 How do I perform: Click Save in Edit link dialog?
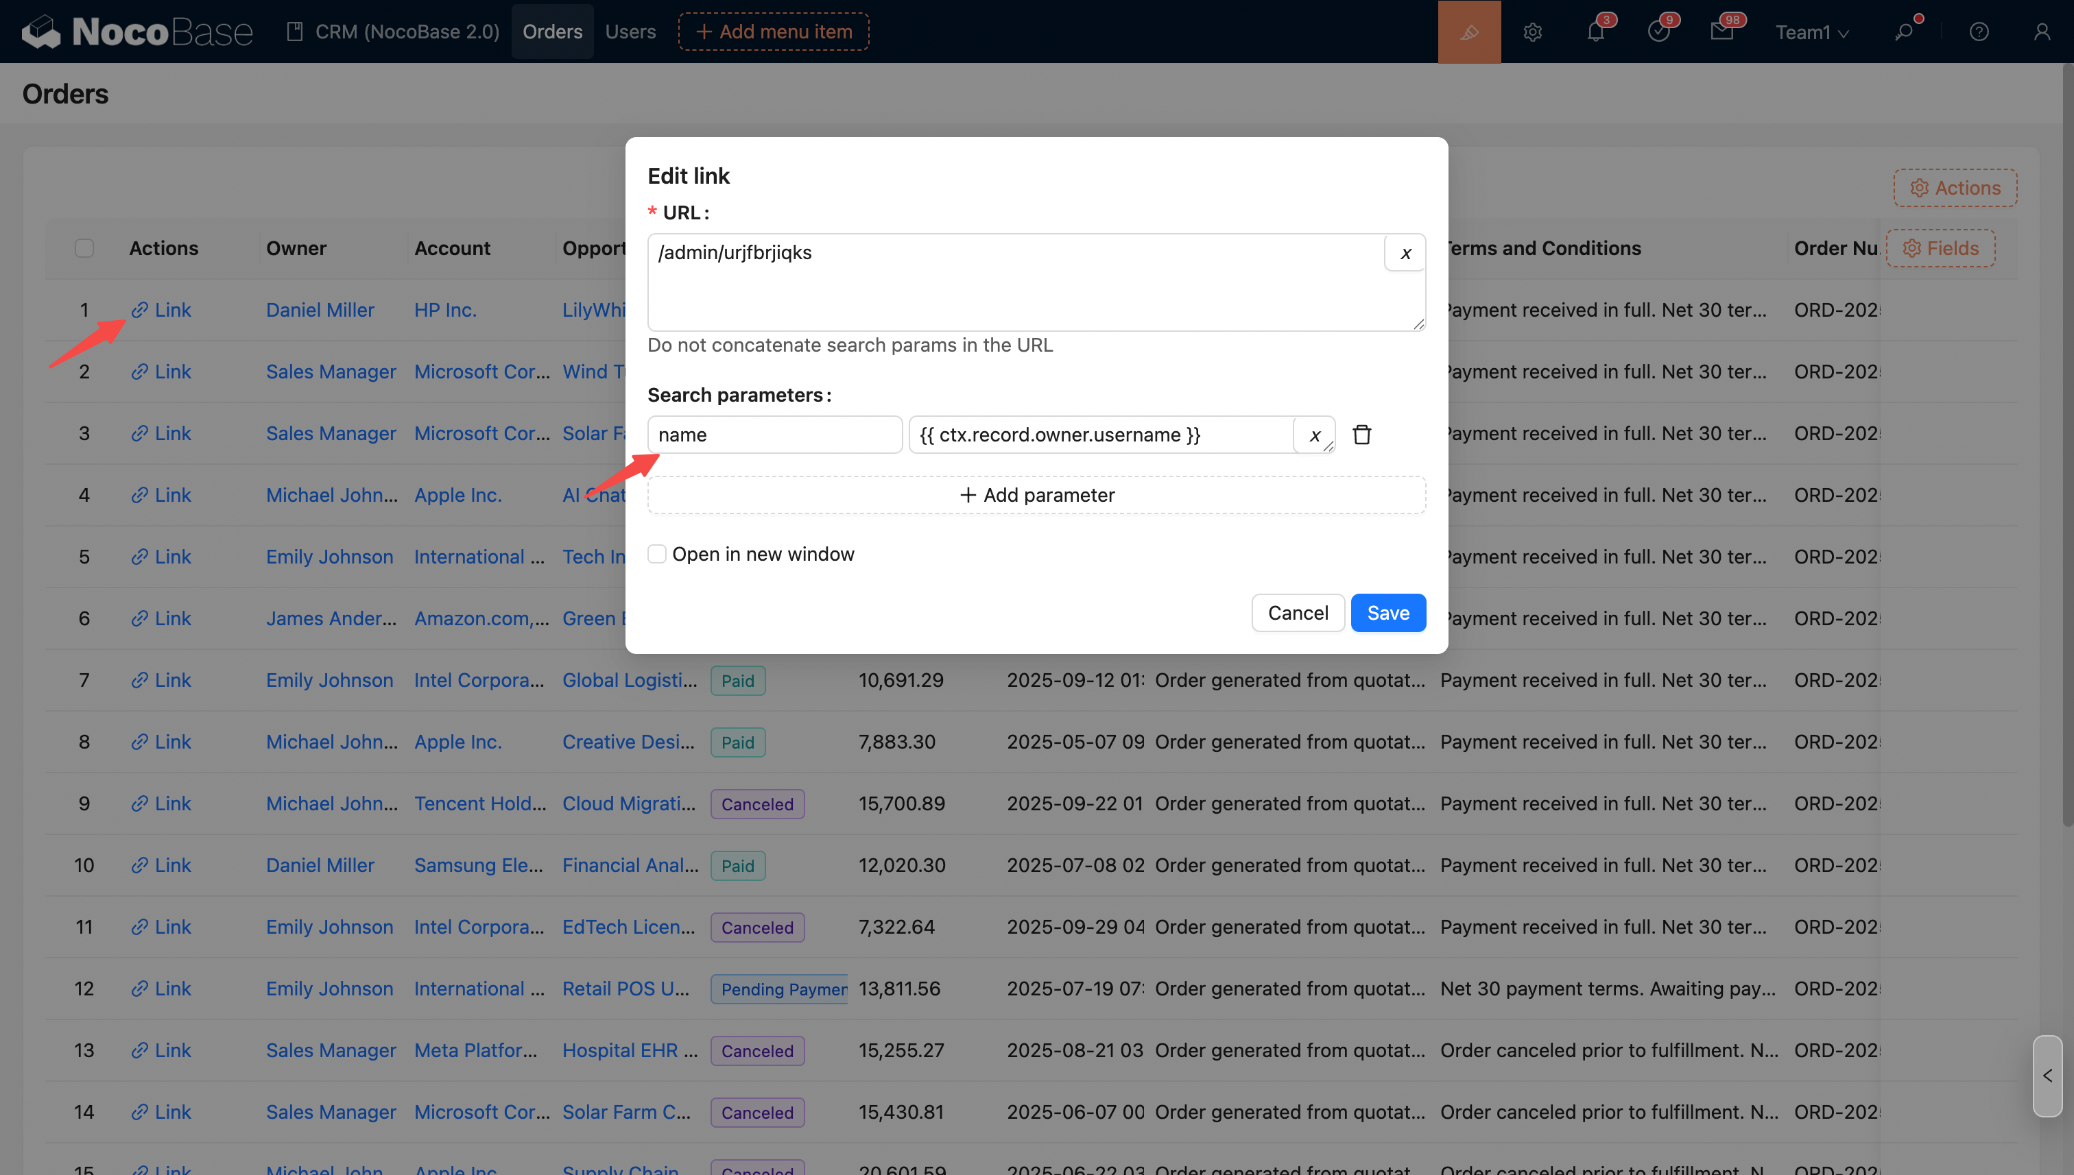[1387, 614]
